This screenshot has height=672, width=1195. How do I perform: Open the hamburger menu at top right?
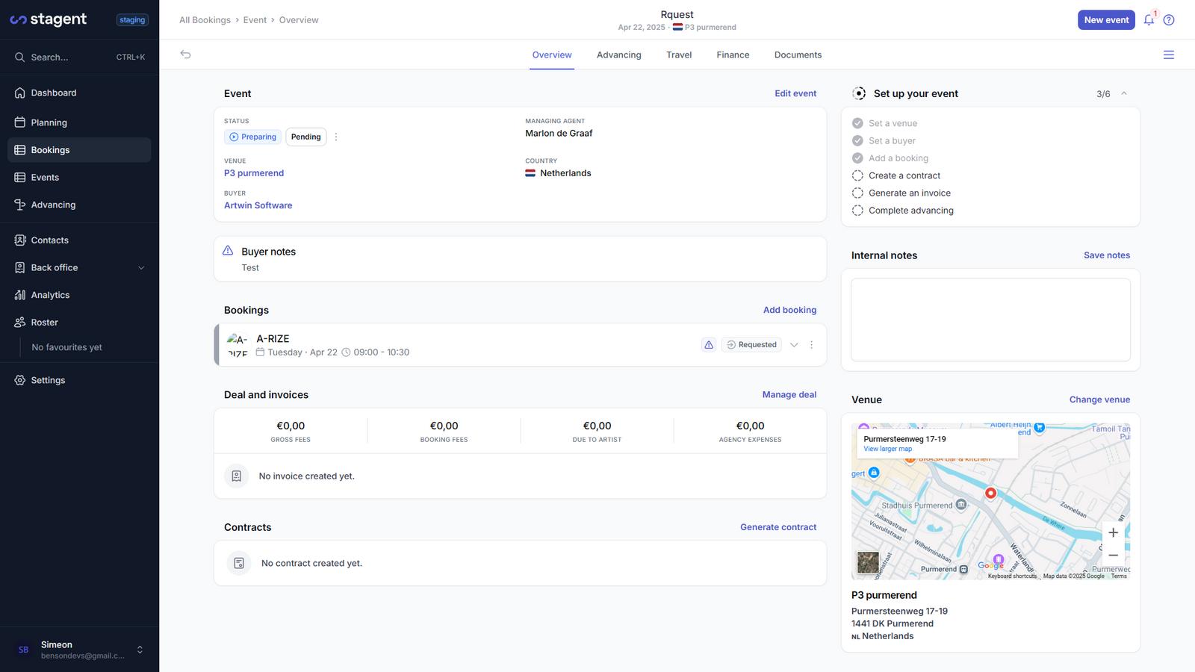(1169, 55)
